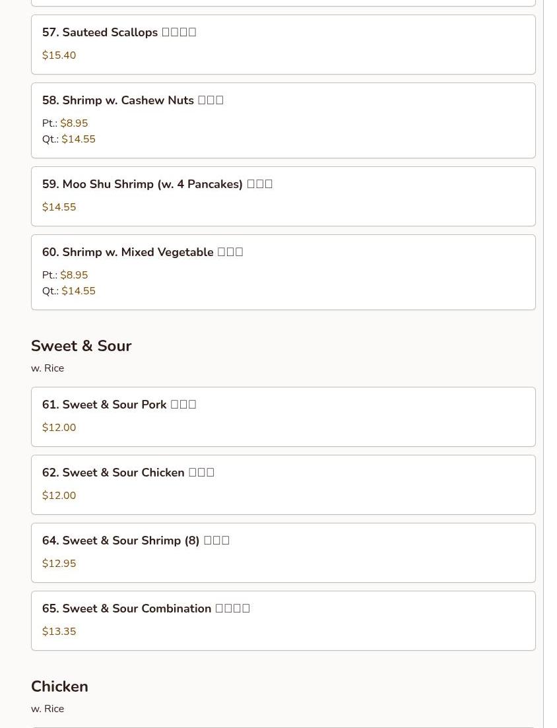Click the $15.40 Sauteed Scallops price
Image resolution: width=557 pixels, height=728 pixels.
(59, 55)
